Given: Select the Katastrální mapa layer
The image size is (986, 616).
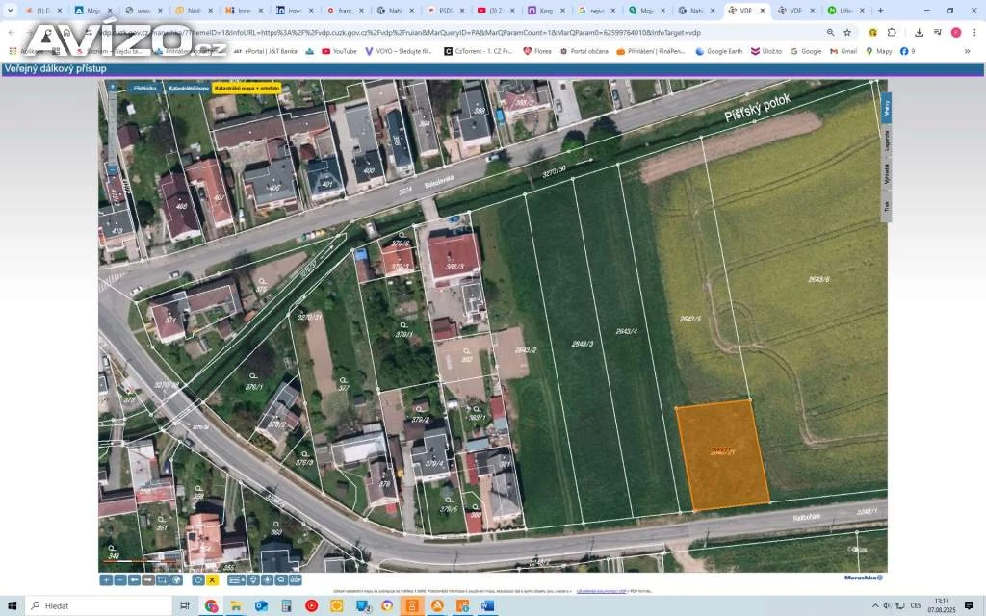Looking at the screenshot, I should 188,89.
